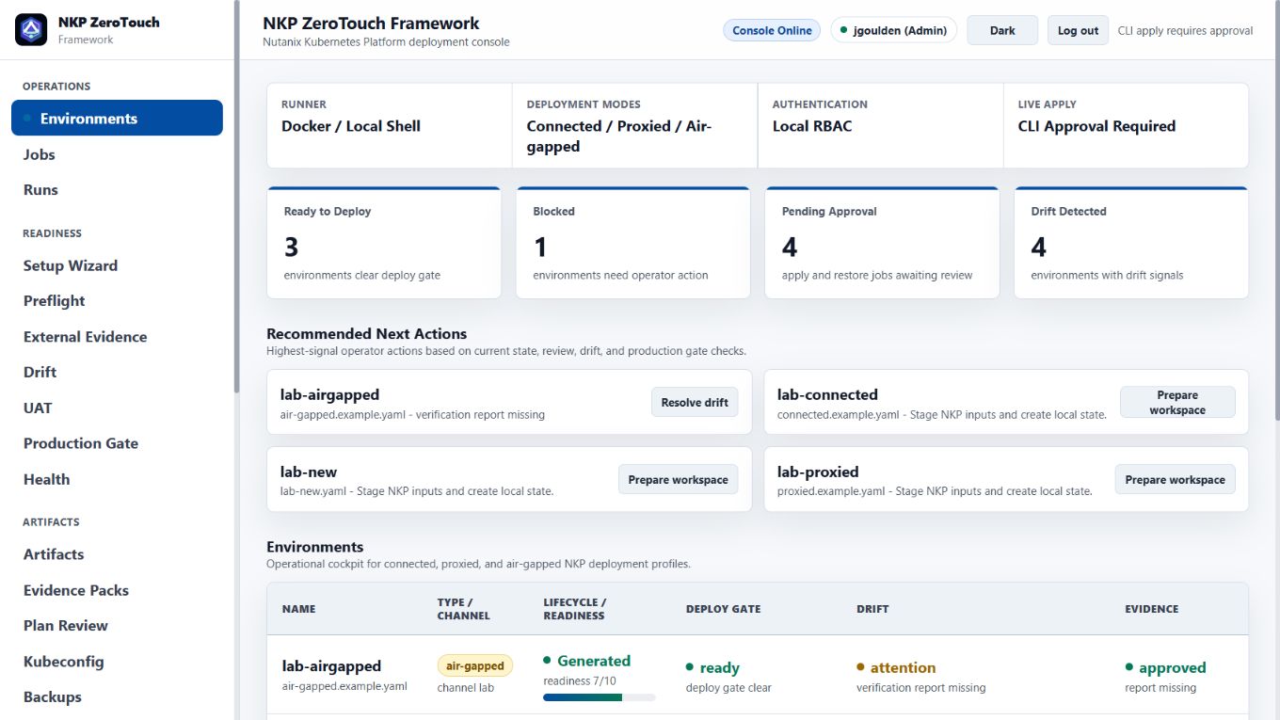Open Kubeconfig sidebar item
This screenshot has height=720, width=1280.
click(64, 661)
